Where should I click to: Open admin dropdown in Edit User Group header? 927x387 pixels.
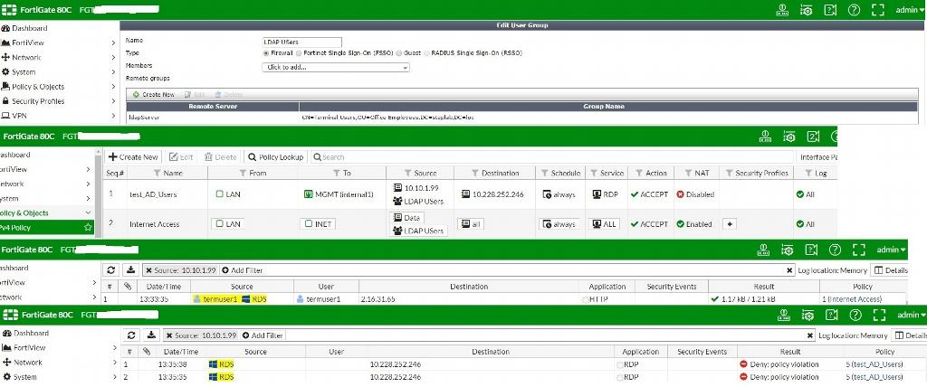point(909,9)
